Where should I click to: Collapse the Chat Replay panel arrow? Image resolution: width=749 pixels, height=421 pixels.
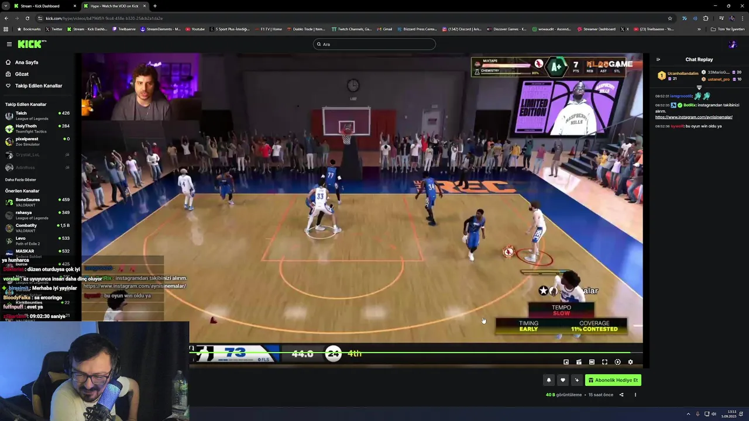click(658, 60)
